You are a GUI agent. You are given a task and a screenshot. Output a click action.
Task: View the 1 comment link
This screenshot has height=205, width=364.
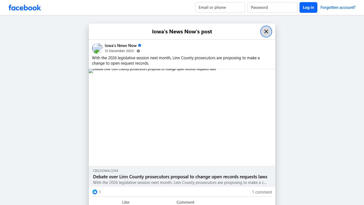pos(262,192)
